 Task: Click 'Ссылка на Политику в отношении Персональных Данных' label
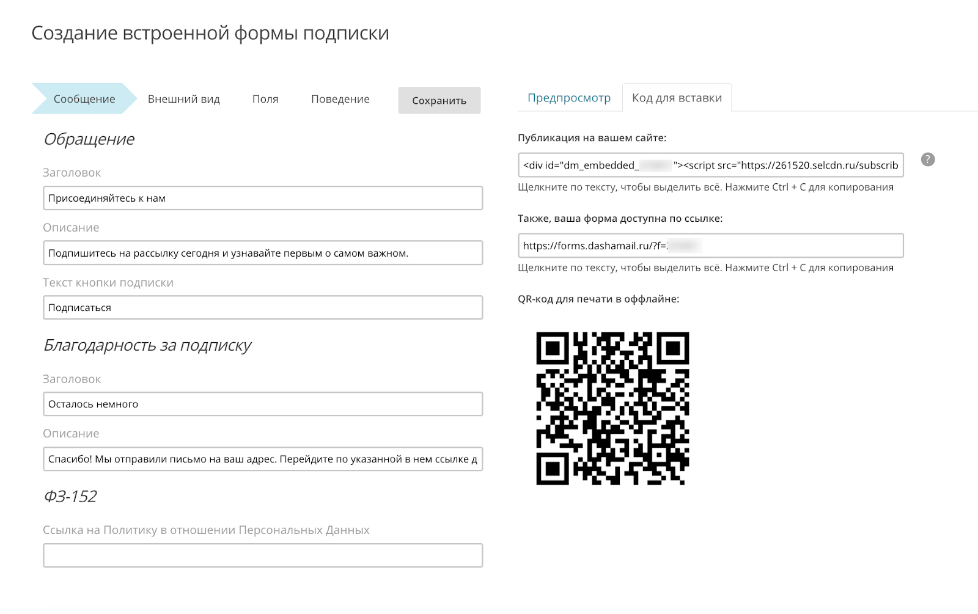pyautogui.click(x=206, y=530)
